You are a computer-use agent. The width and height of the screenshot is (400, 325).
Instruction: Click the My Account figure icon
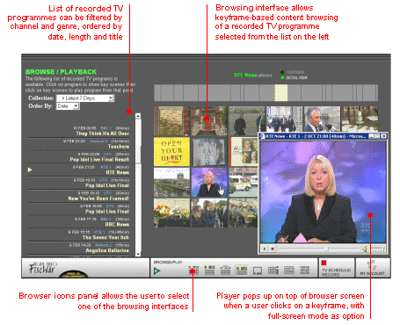click(x=373, y=265)
